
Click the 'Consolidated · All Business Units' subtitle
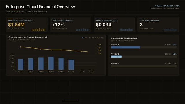click(x=165, y=8)
